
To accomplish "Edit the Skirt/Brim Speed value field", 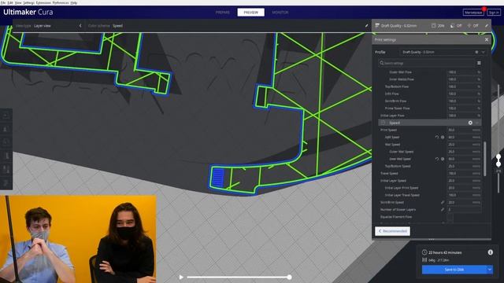I will (x=464, y=203).
